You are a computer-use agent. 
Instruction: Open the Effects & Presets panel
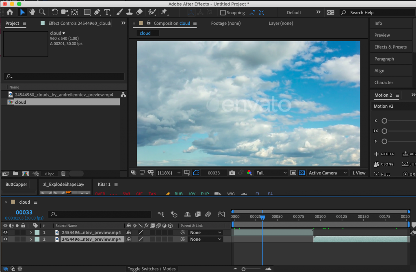390,47
